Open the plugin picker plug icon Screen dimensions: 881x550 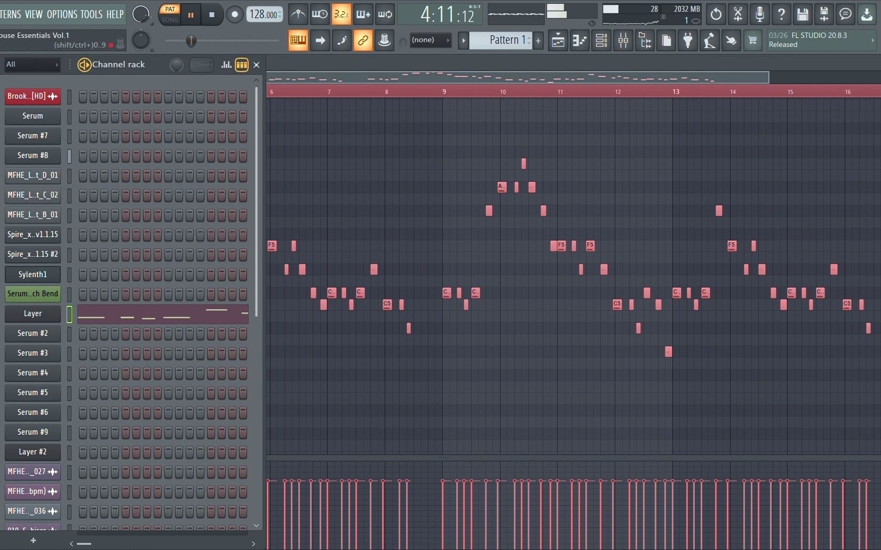point(688,41)
